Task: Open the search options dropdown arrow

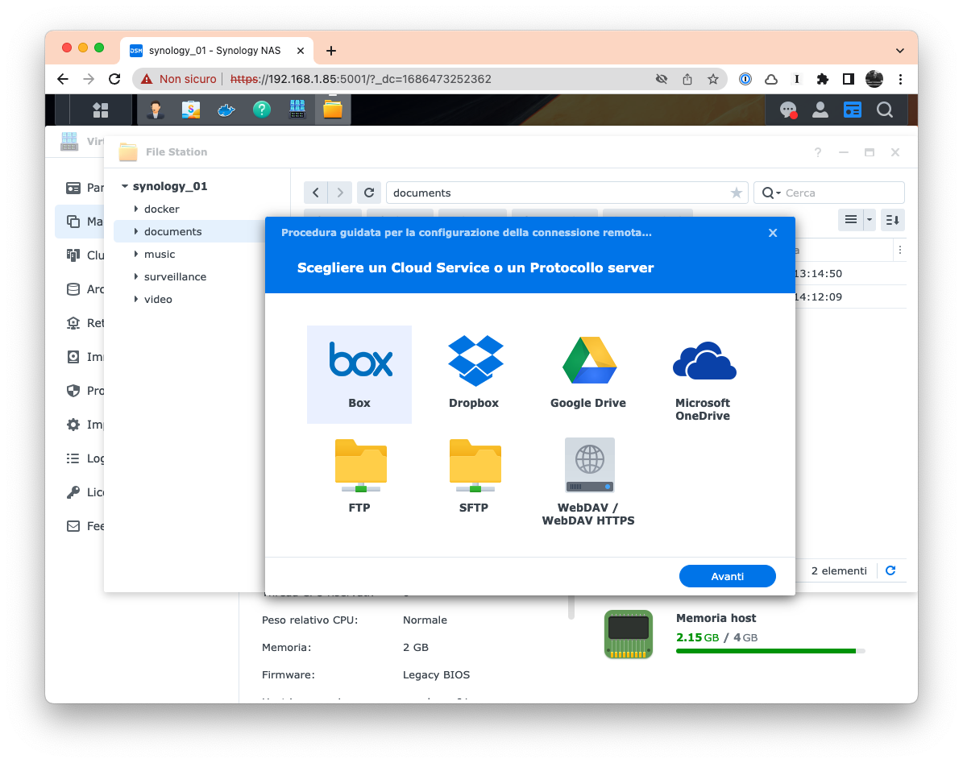Action: pyautogui.click(x=778, y=193)
